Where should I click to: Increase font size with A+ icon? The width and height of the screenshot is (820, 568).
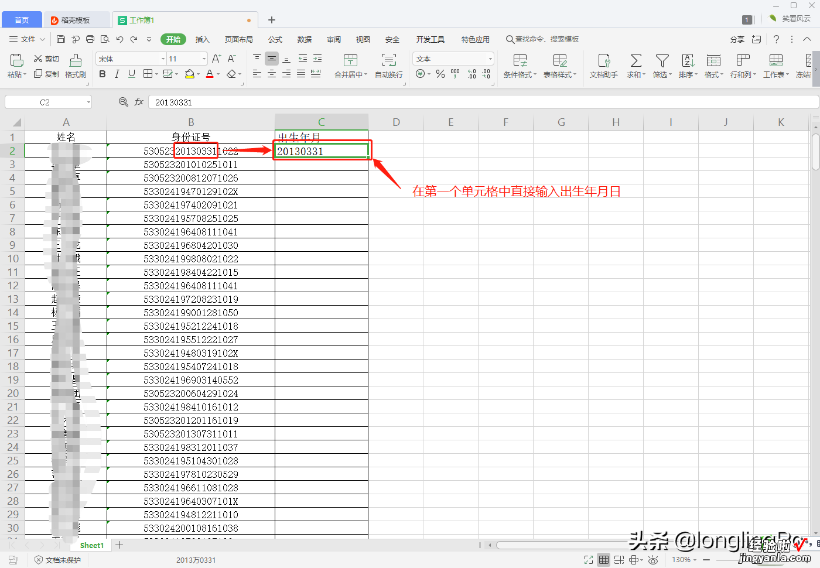216,59
